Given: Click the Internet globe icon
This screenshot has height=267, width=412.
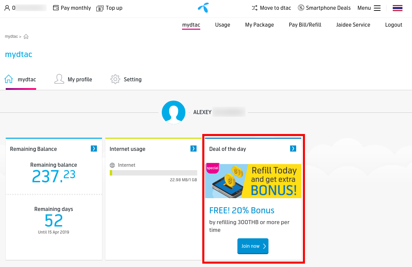Looking at the screenshot, I should click(x=112, y=165).
